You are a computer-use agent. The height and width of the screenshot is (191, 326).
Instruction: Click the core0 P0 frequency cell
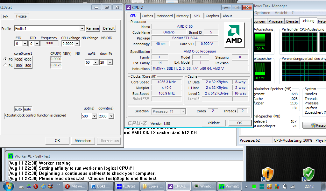point(18,60)
